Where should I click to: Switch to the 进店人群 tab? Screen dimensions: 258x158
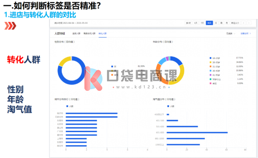(76, 33)
